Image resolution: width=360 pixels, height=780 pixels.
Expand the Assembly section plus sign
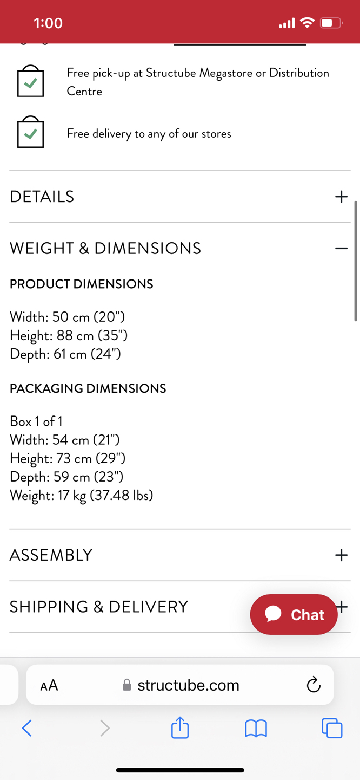341,555
